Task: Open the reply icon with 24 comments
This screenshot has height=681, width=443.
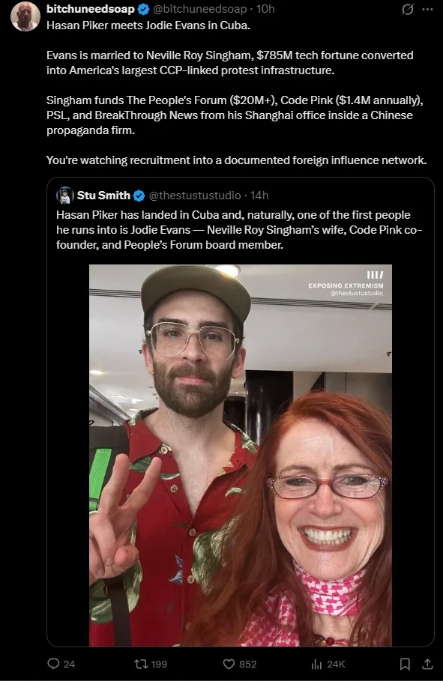Action: click(53, 664)
